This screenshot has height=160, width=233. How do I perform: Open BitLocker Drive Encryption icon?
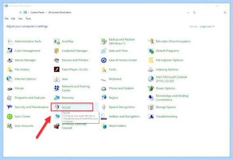151,41
